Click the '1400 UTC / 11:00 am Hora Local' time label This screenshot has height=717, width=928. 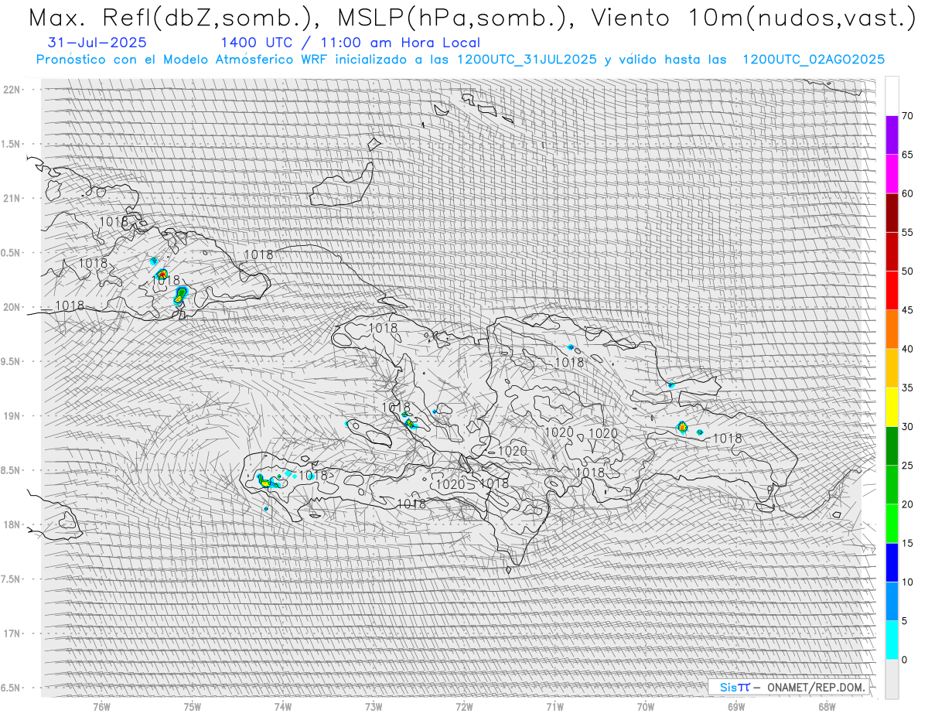350,43
